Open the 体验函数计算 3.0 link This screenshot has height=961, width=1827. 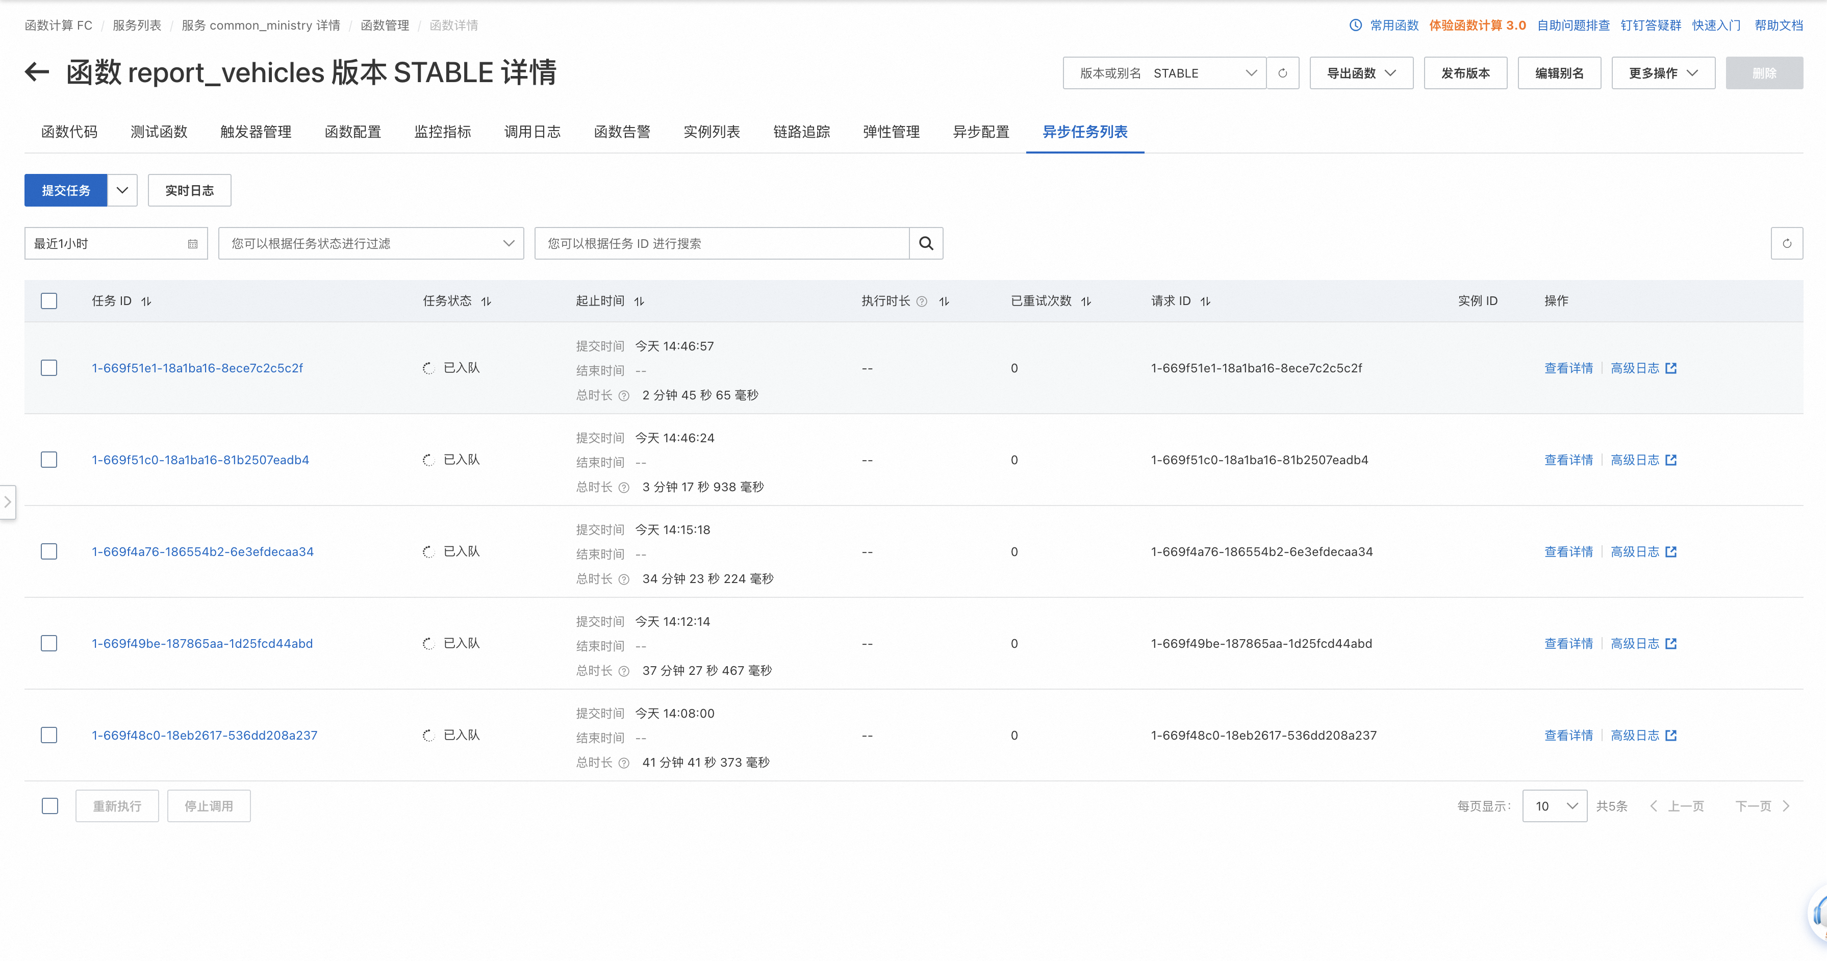tap(1477, 25)
